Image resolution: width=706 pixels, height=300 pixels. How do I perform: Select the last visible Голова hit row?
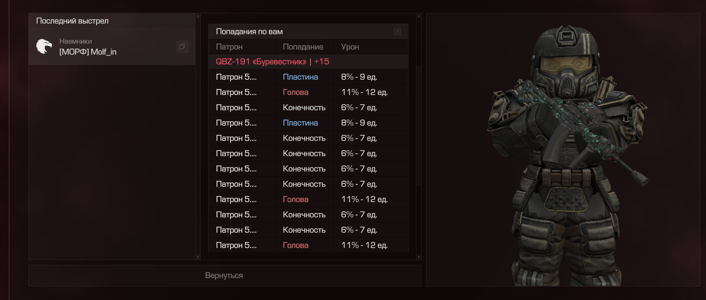[307, 245]
